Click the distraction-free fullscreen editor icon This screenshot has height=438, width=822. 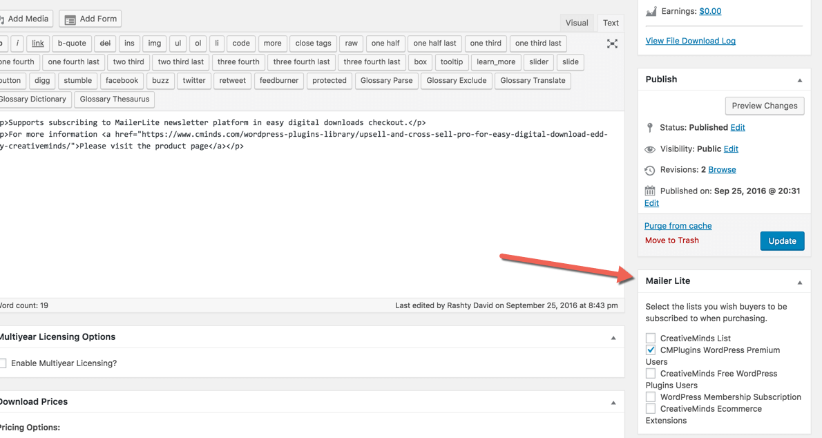click(x=612, y=44)
